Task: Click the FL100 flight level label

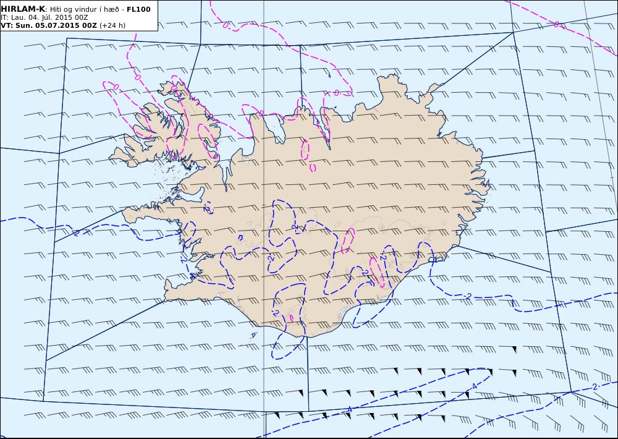Action: pyautogui.click(x=138, y=9)
